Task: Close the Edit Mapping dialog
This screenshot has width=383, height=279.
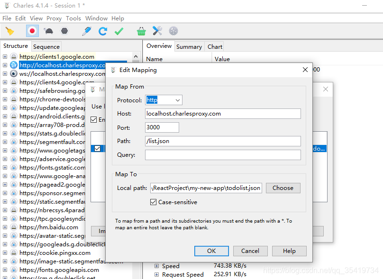Action: (305, 70)
